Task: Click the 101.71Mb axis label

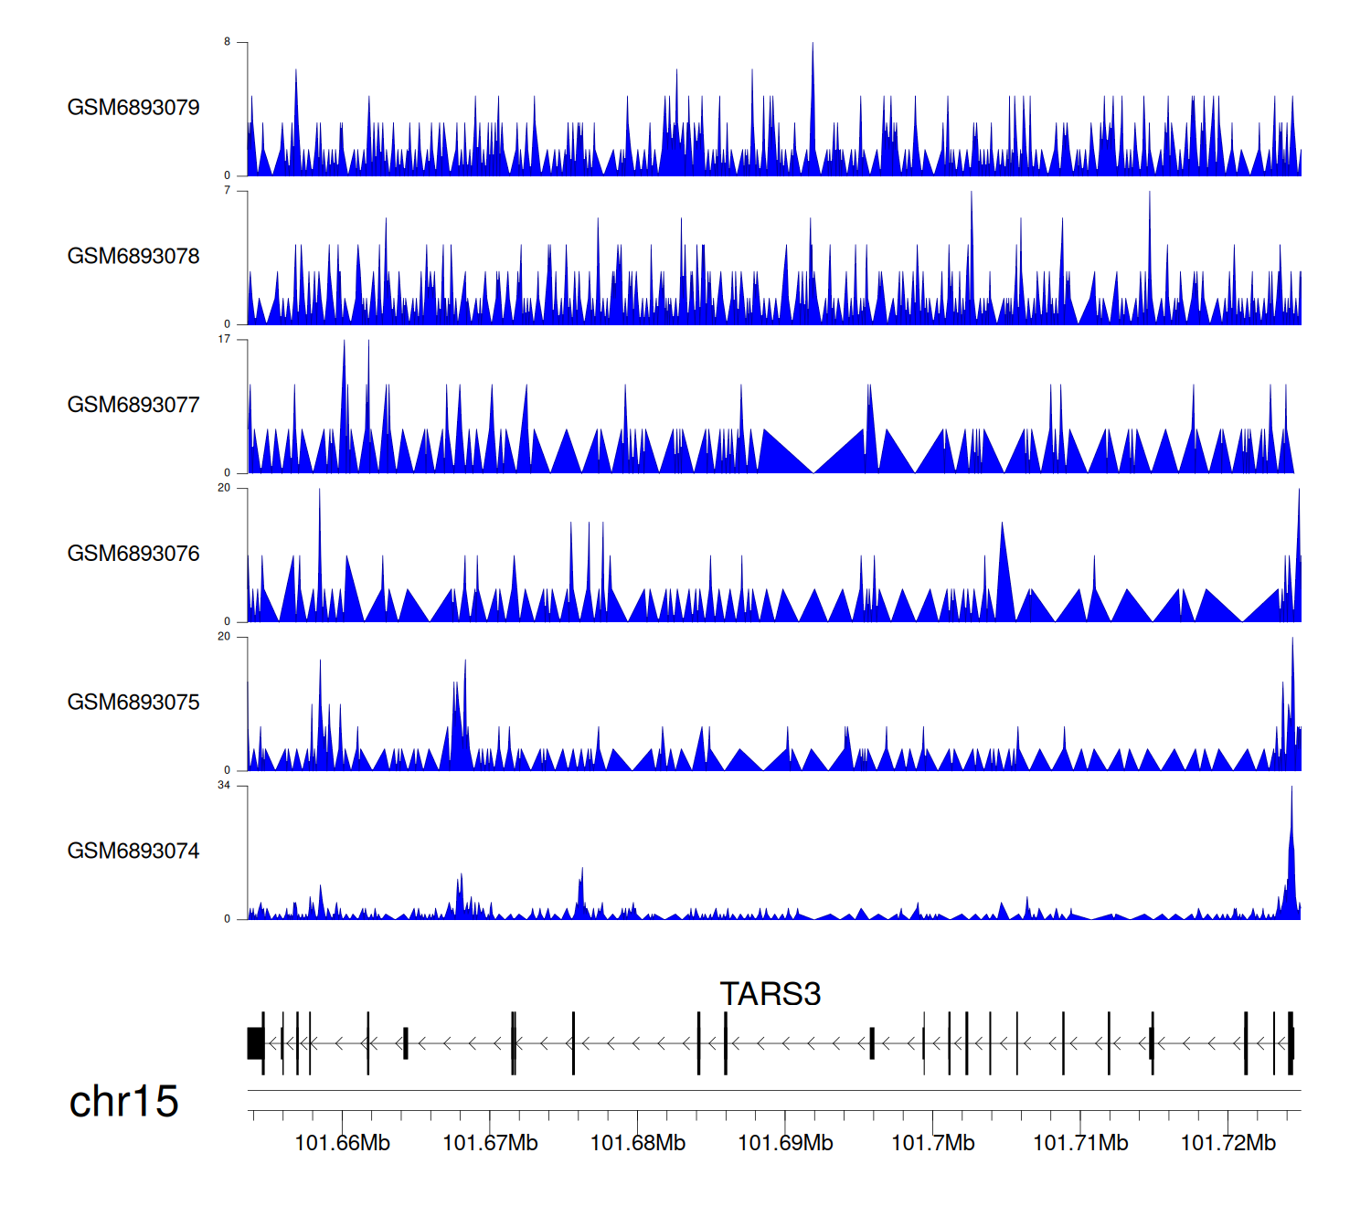Action: coord(1080,1144)
